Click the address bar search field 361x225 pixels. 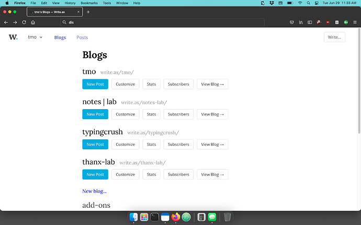(162, 22)
